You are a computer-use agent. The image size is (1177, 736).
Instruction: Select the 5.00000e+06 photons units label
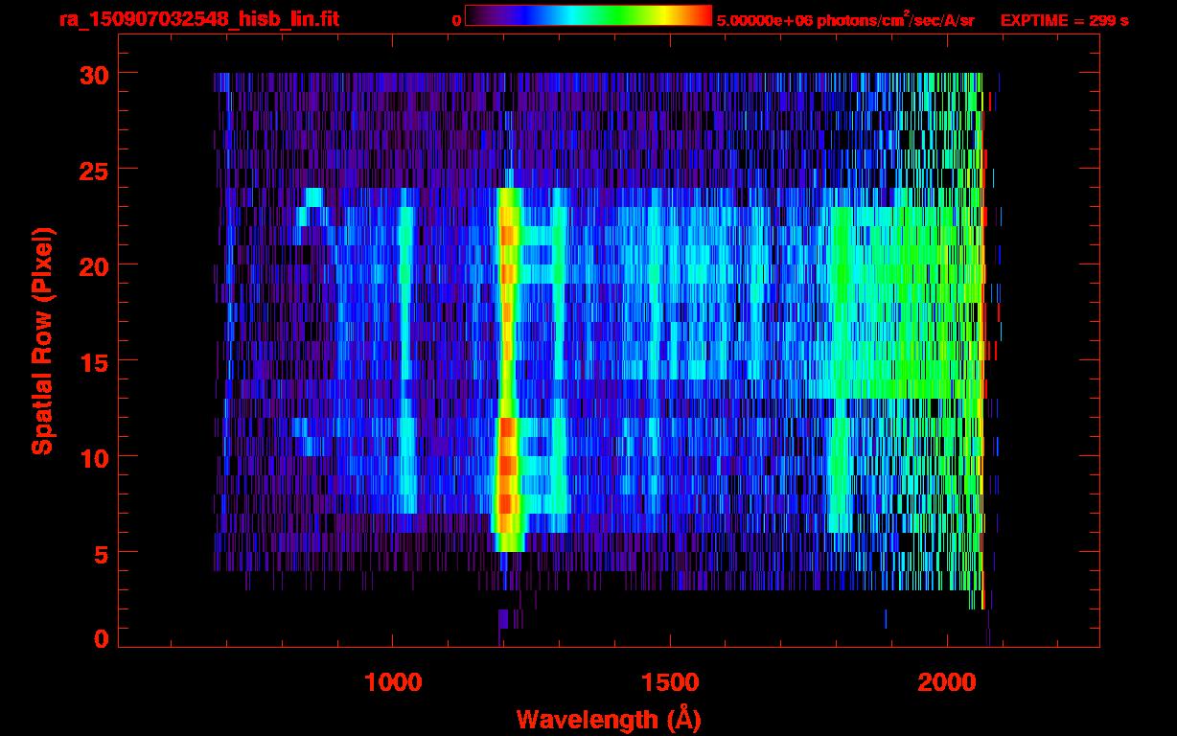(x=844, y=20)
